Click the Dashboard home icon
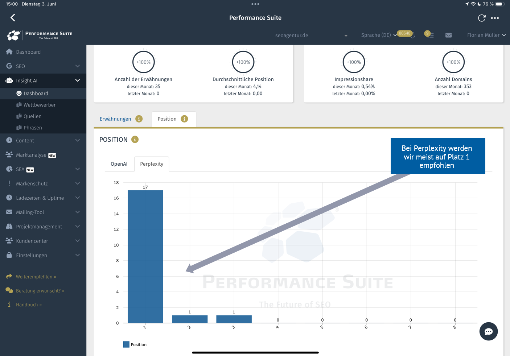The width and height of the screenshot is (510, 356). click(x=9, y=52)
